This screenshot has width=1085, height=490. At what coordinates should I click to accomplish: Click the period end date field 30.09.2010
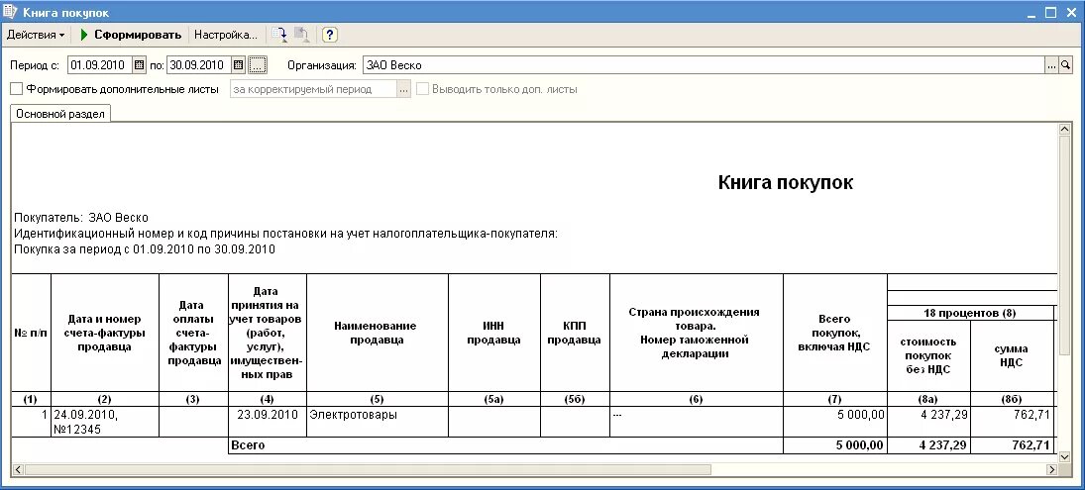pos(199,65)
